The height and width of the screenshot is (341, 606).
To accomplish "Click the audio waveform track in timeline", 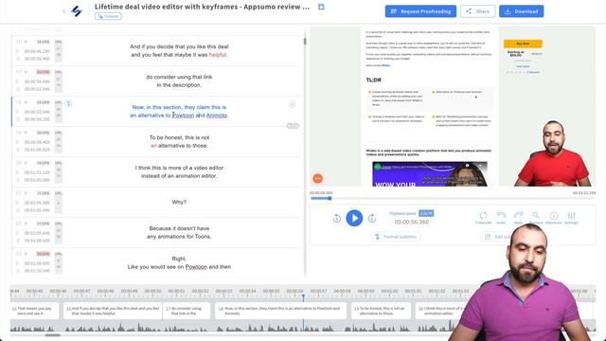I will [232, 326].
